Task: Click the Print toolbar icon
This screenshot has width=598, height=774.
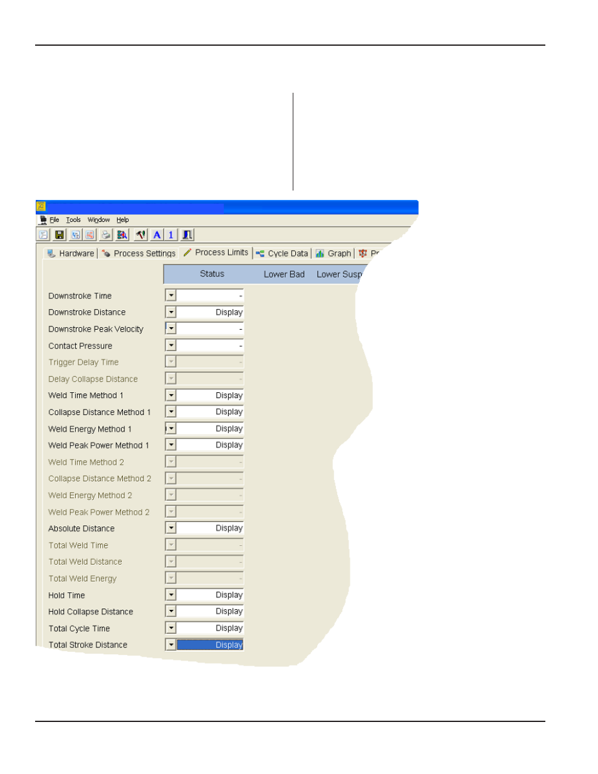Action: [107, 235]
